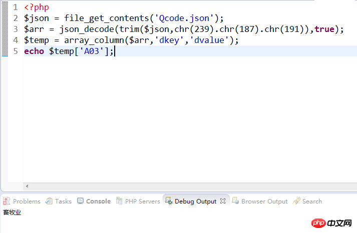Click the output text '畜牧业'
The image size is (357, 233).
click(12, 212)
